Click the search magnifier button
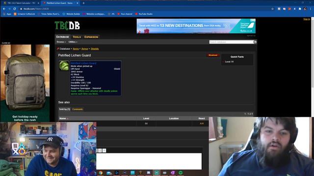 pos(255,42)
